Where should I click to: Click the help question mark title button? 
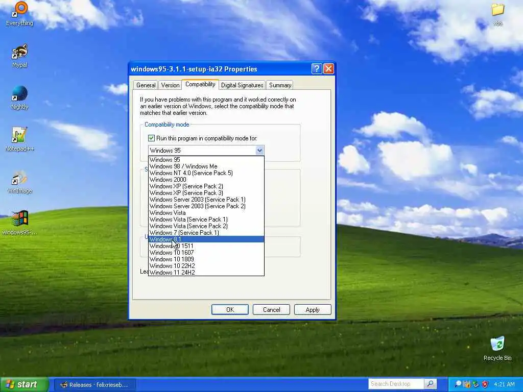[x=317, y=69]
